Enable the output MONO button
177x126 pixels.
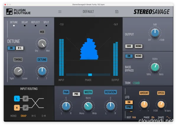click(x=139, y=46)
